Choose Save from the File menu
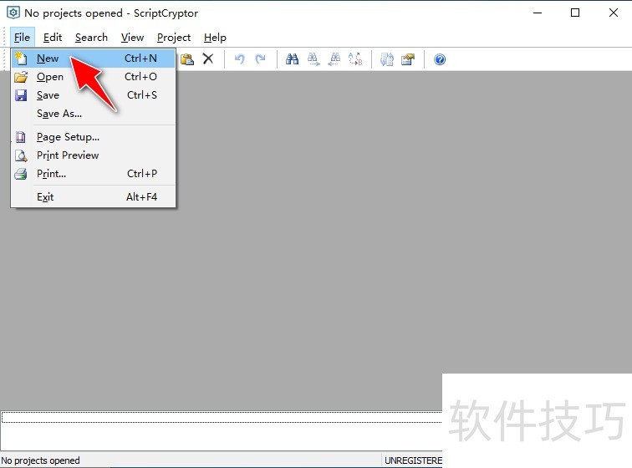The width and height of the screenshot is (632, 468). 94,95
